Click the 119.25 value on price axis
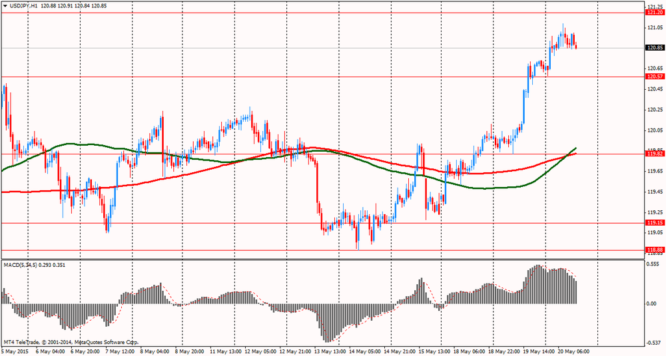 point(655,212)
